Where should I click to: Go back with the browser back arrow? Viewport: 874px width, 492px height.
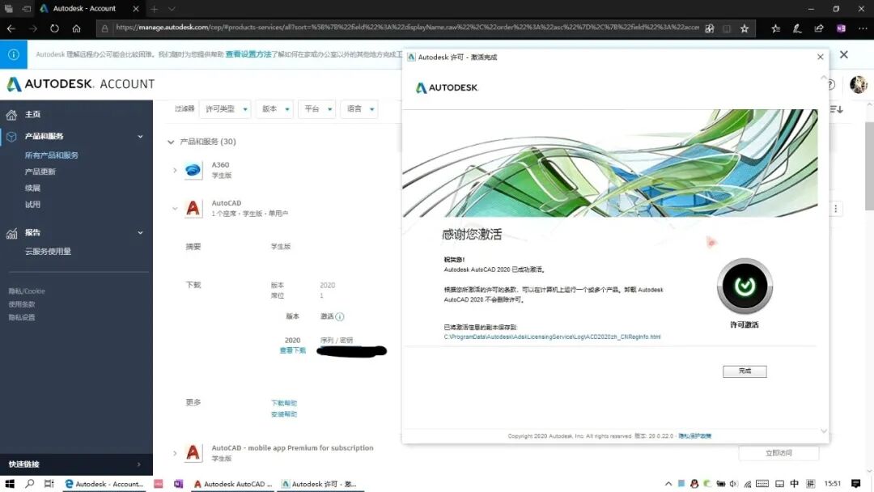pyautogui.click(x=11, y=28)
